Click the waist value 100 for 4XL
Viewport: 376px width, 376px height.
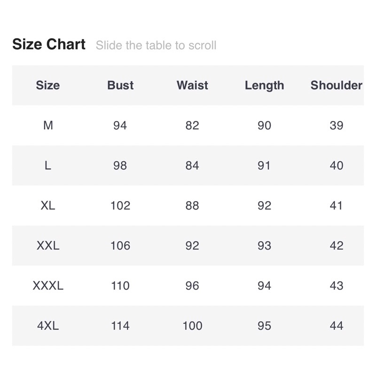192,325
